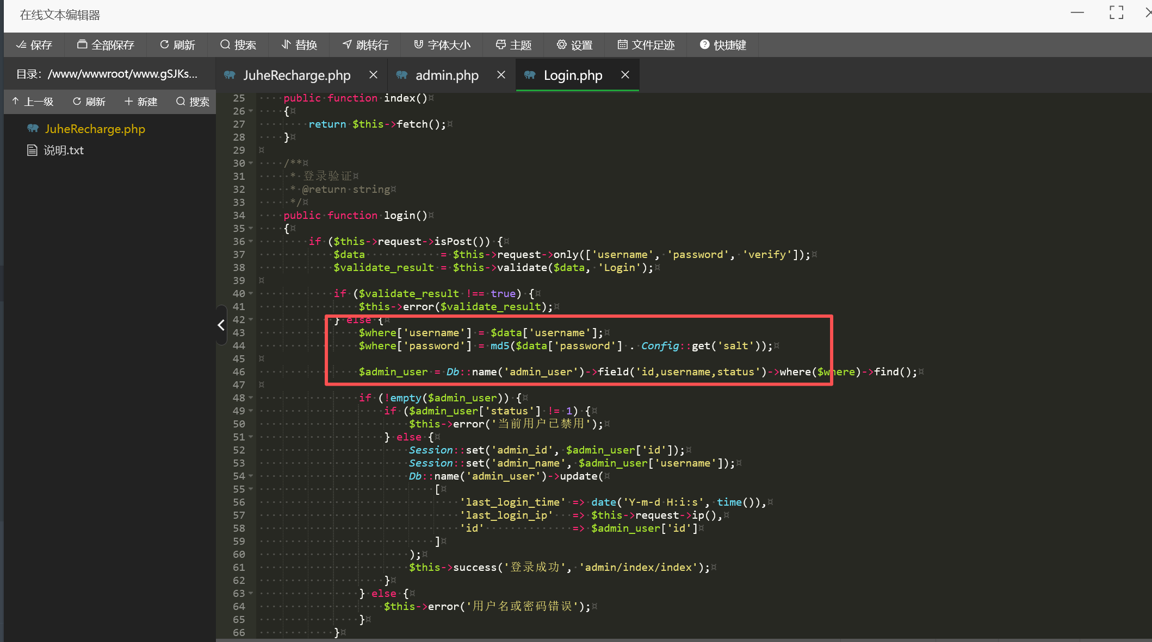Fold the else block at line 42
Viewport: 1152px width, 642px height.
pos(251,320)
